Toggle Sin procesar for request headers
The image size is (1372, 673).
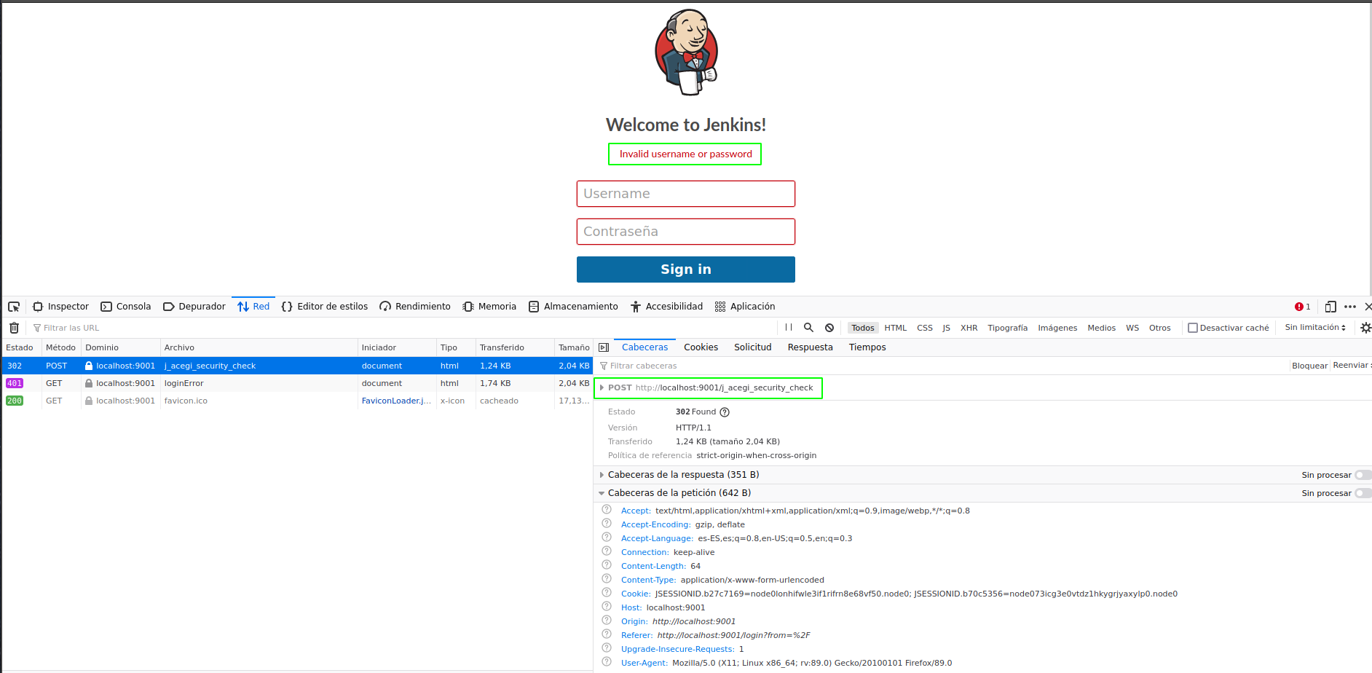click(x=1363, y=493)
